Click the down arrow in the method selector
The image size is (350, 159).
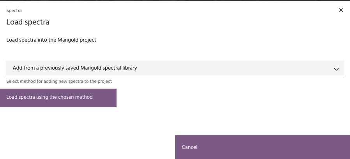coord(336,69)
